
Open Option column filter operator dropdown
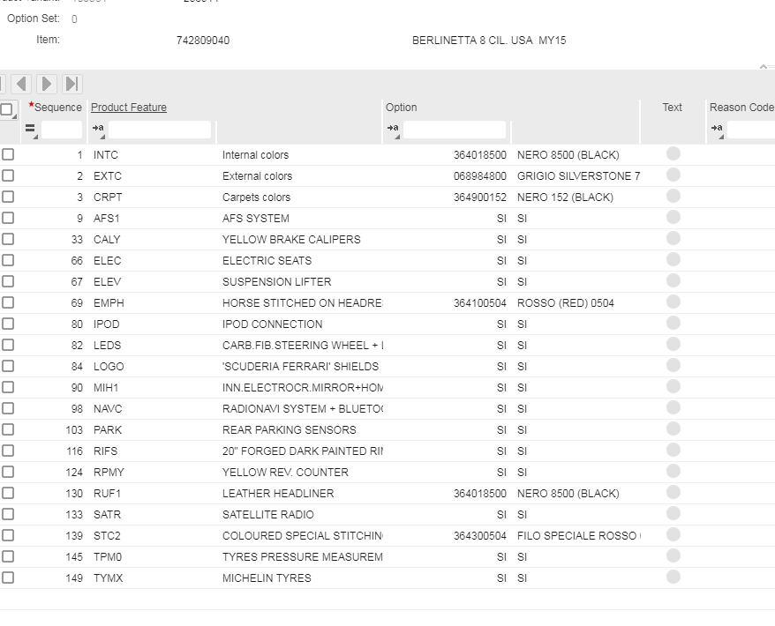click(393, 130)
